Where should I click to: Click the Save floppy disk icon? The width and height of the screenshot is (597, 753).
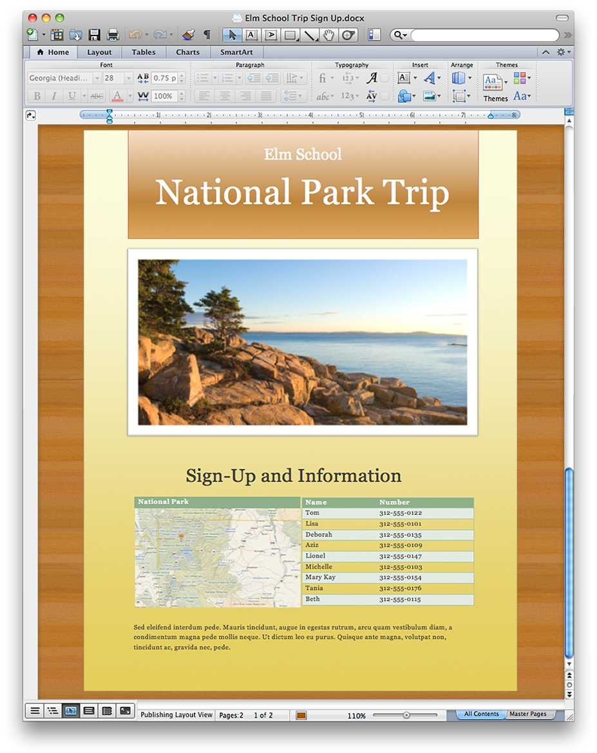click(x=95, y=35)
